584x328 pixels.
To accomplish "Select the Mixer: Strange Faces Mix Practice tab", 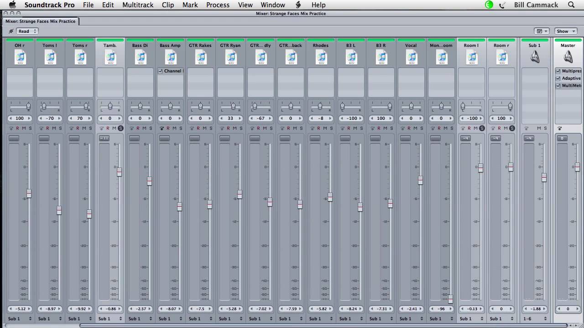I will point(41,21).
